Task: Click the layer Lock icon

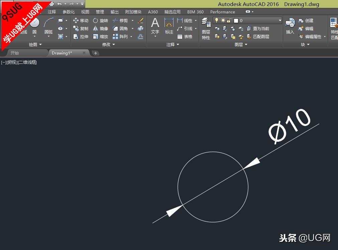Action: [x=241, y=28]
